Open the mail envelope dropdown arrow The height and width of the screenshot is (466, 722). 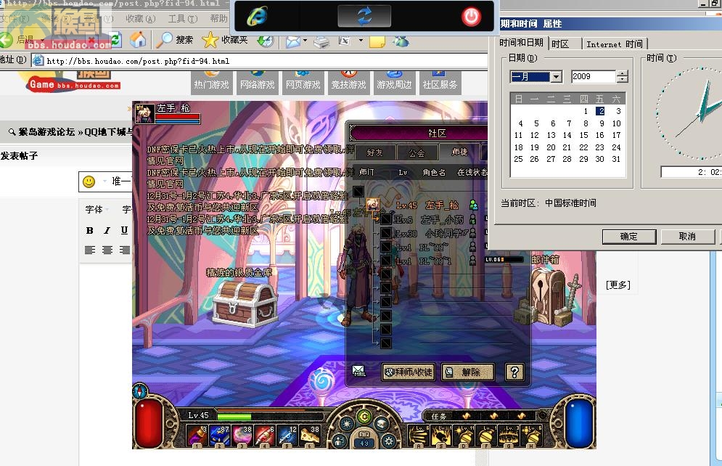pos(305,41)
